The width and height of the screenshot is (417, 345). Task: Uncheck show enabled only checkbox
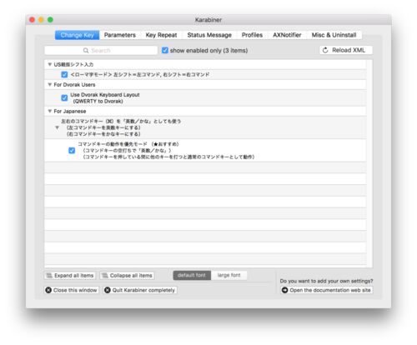(165, 50)
